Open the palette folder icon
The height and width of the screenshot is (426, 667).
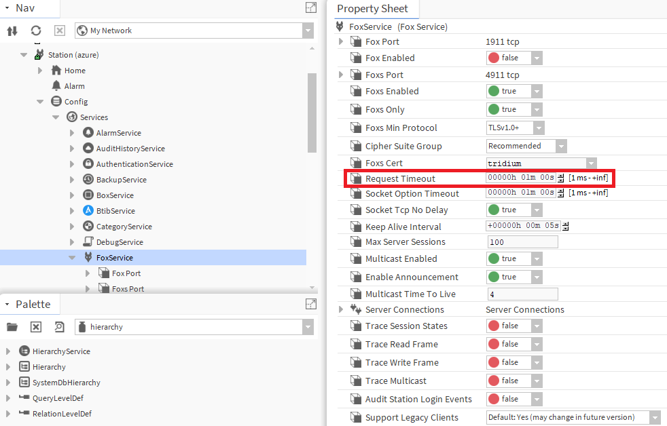12,327
